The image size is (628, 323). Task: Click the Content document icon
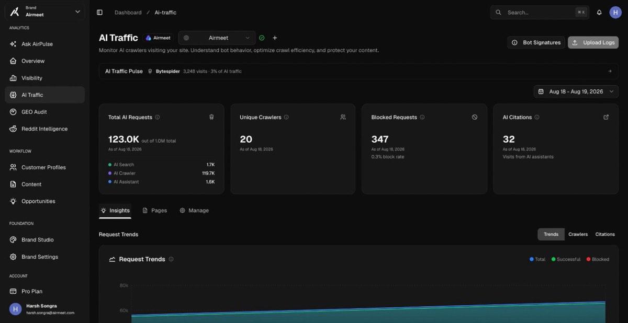pos(13,184)
